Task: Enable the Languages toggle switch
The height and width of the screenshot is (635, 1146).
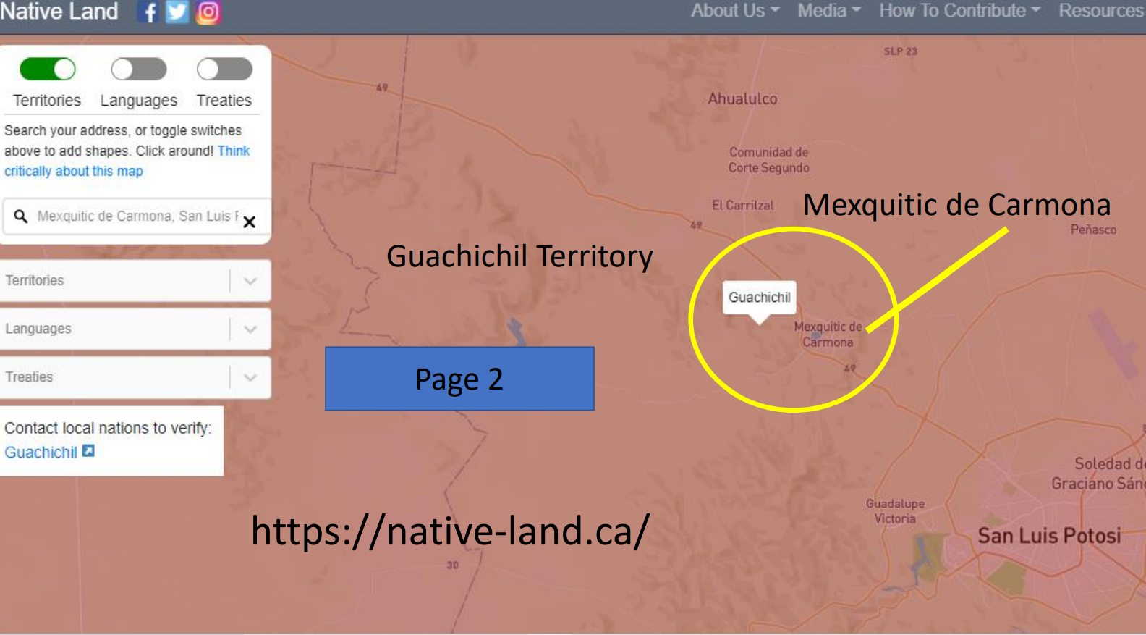Action: click(139, 70)
